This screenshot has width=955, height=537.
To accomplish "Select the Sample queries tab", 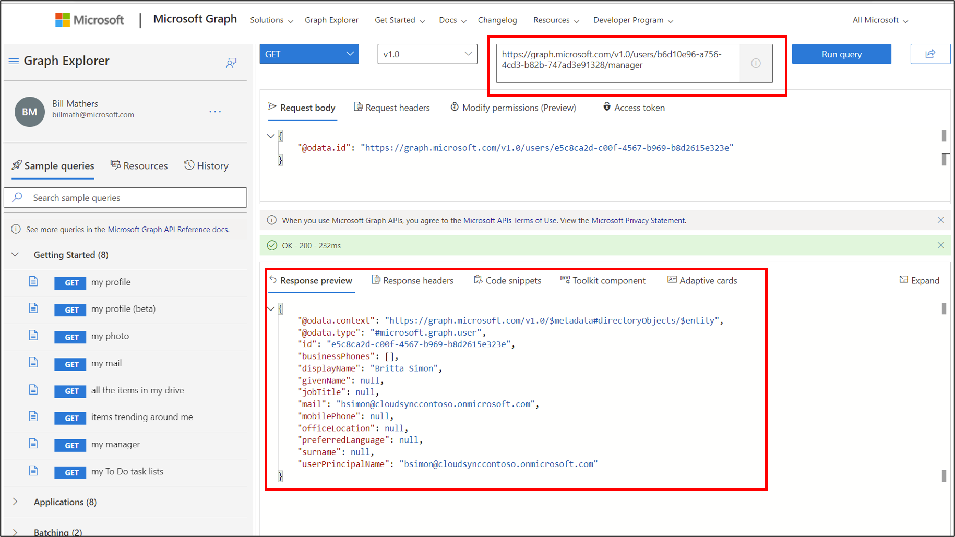I will (53, 165).
